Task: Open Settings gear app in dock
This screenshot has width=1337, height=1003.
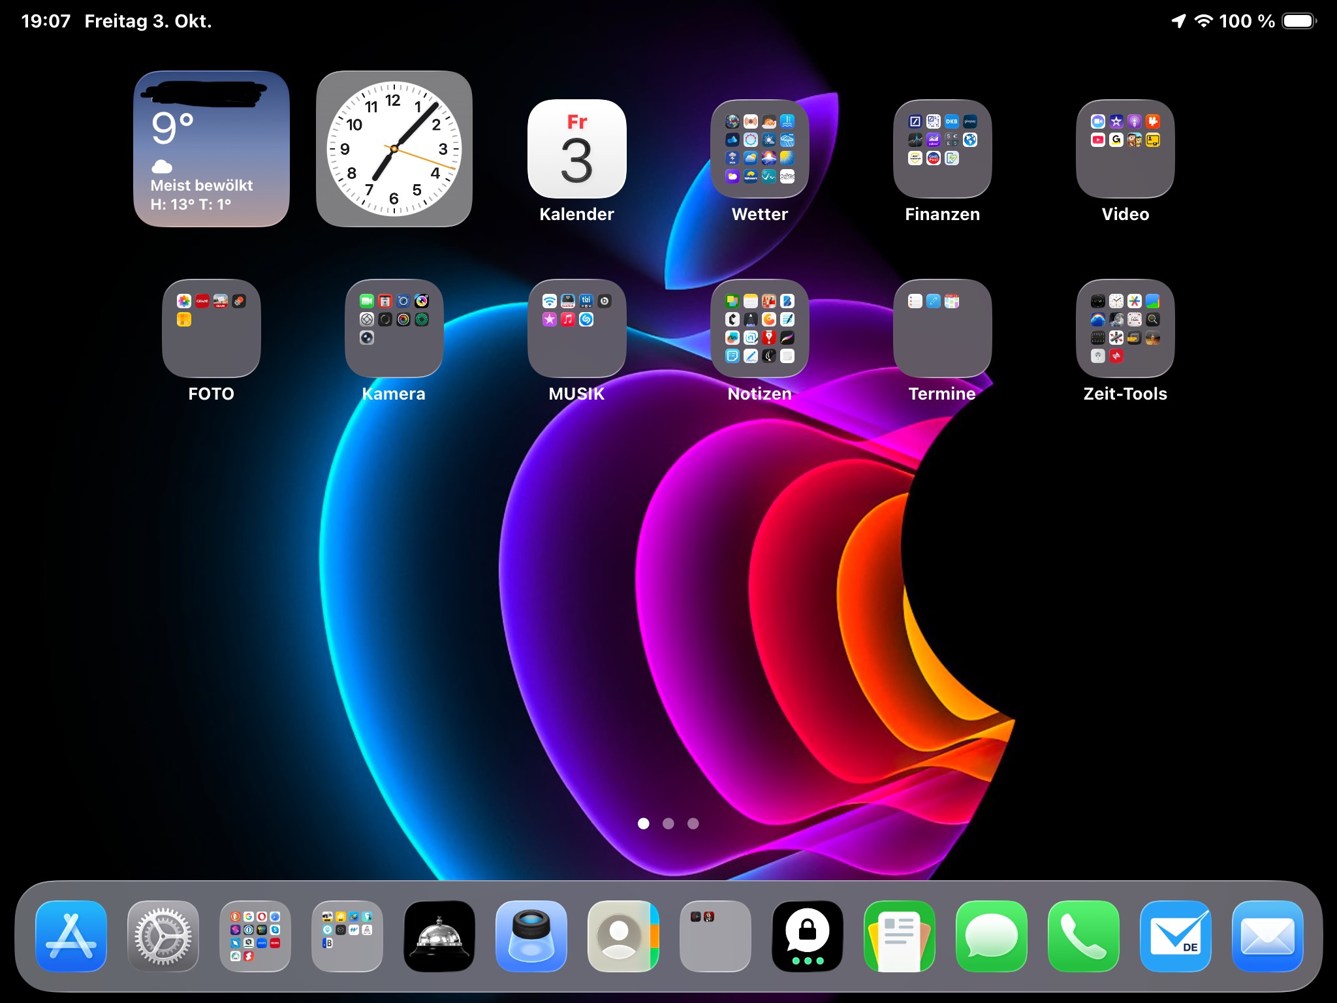Action: click(163, 936)
